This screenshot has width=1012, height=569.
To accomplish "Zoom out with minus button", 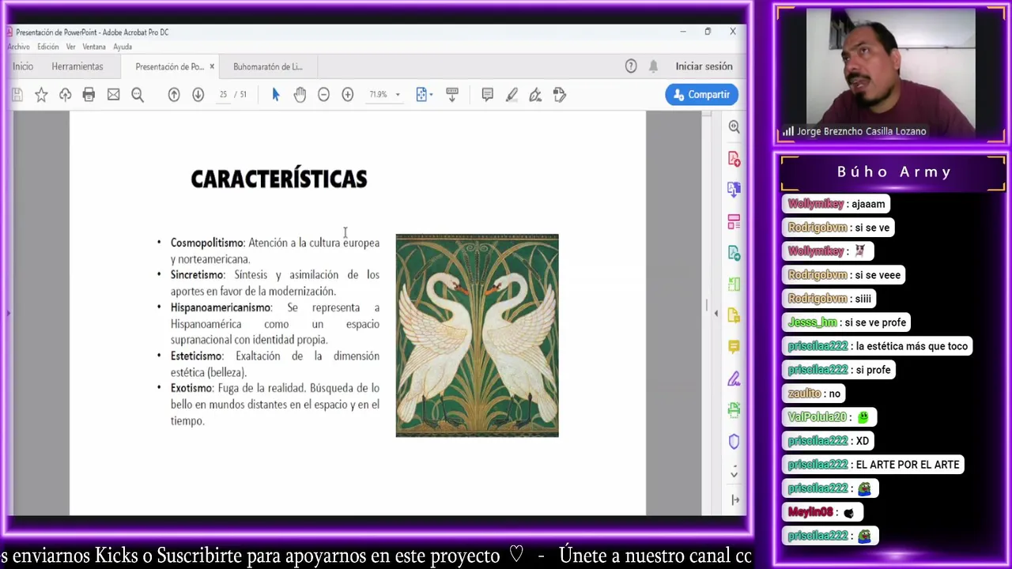I will pyautogui.click(x=323, y=95).
